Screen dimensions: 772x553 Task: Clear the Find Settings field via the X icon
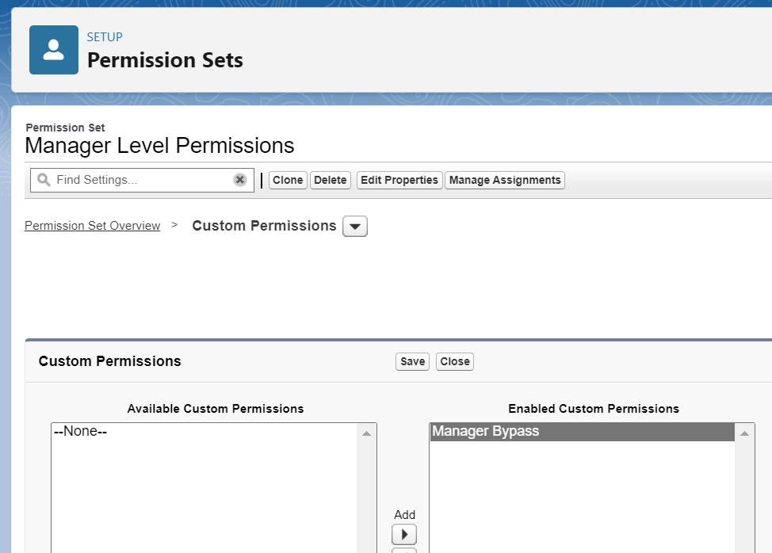(240, 180)
